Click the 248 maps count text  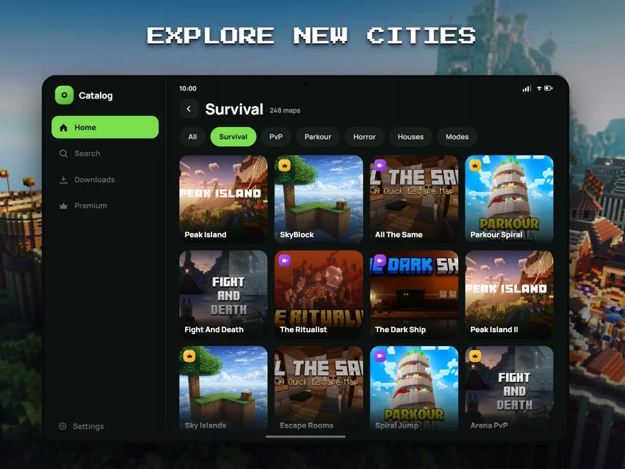click(x=285, y=110)
